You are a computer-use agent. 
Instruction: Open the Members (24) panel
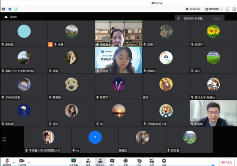pyautogui.click(x=100, y=162)
